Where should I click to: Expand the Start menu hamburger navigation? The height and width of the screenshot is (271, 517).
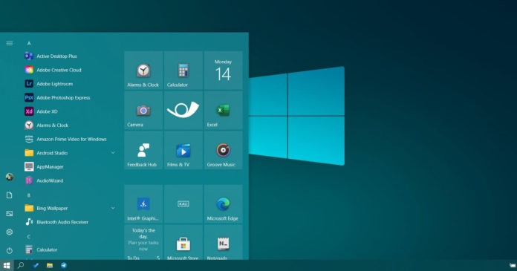click(10, 43)
